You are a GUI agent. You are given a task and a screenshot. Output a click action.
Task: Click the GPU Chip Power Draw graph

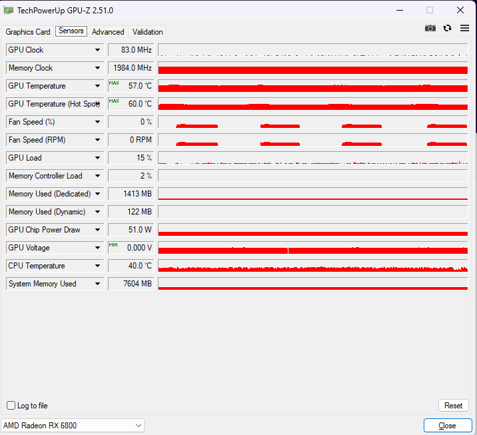coord(312,229)
